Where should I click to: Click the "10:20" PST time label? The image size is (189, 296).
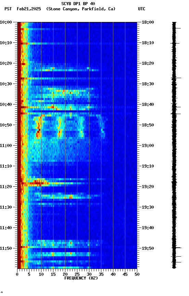[x=6, y=63]
